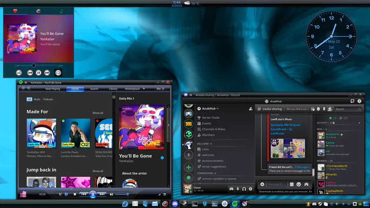Viewport: 370px width, 208px height.
Task: Collapse the COMMISSIONS channel category
Action: pyautogui.click(x=206, y=173)
